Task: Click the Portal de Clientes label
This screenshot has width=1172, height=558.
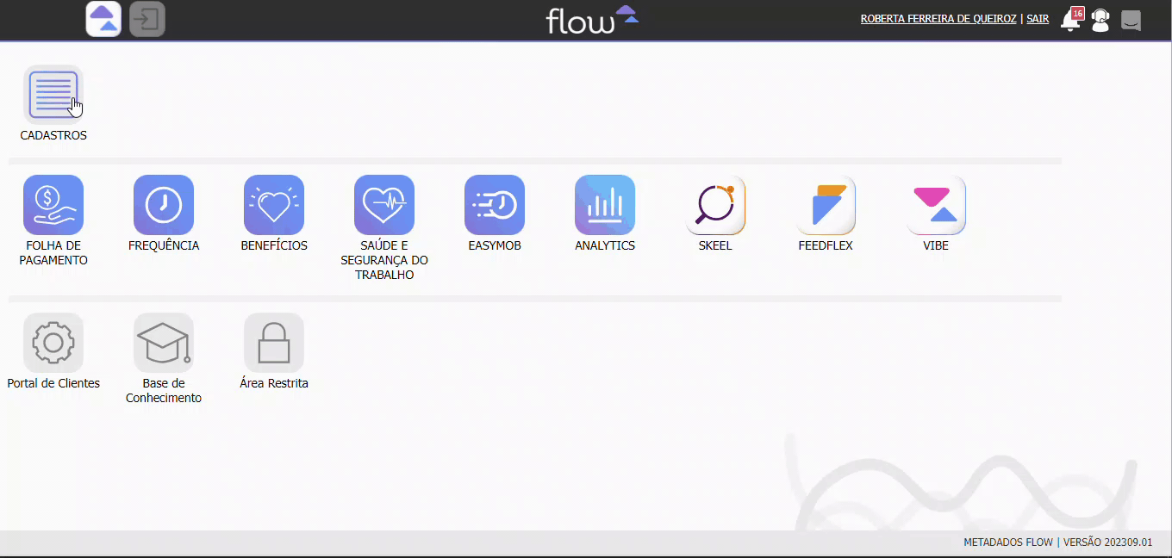Action: coord(53,383)
